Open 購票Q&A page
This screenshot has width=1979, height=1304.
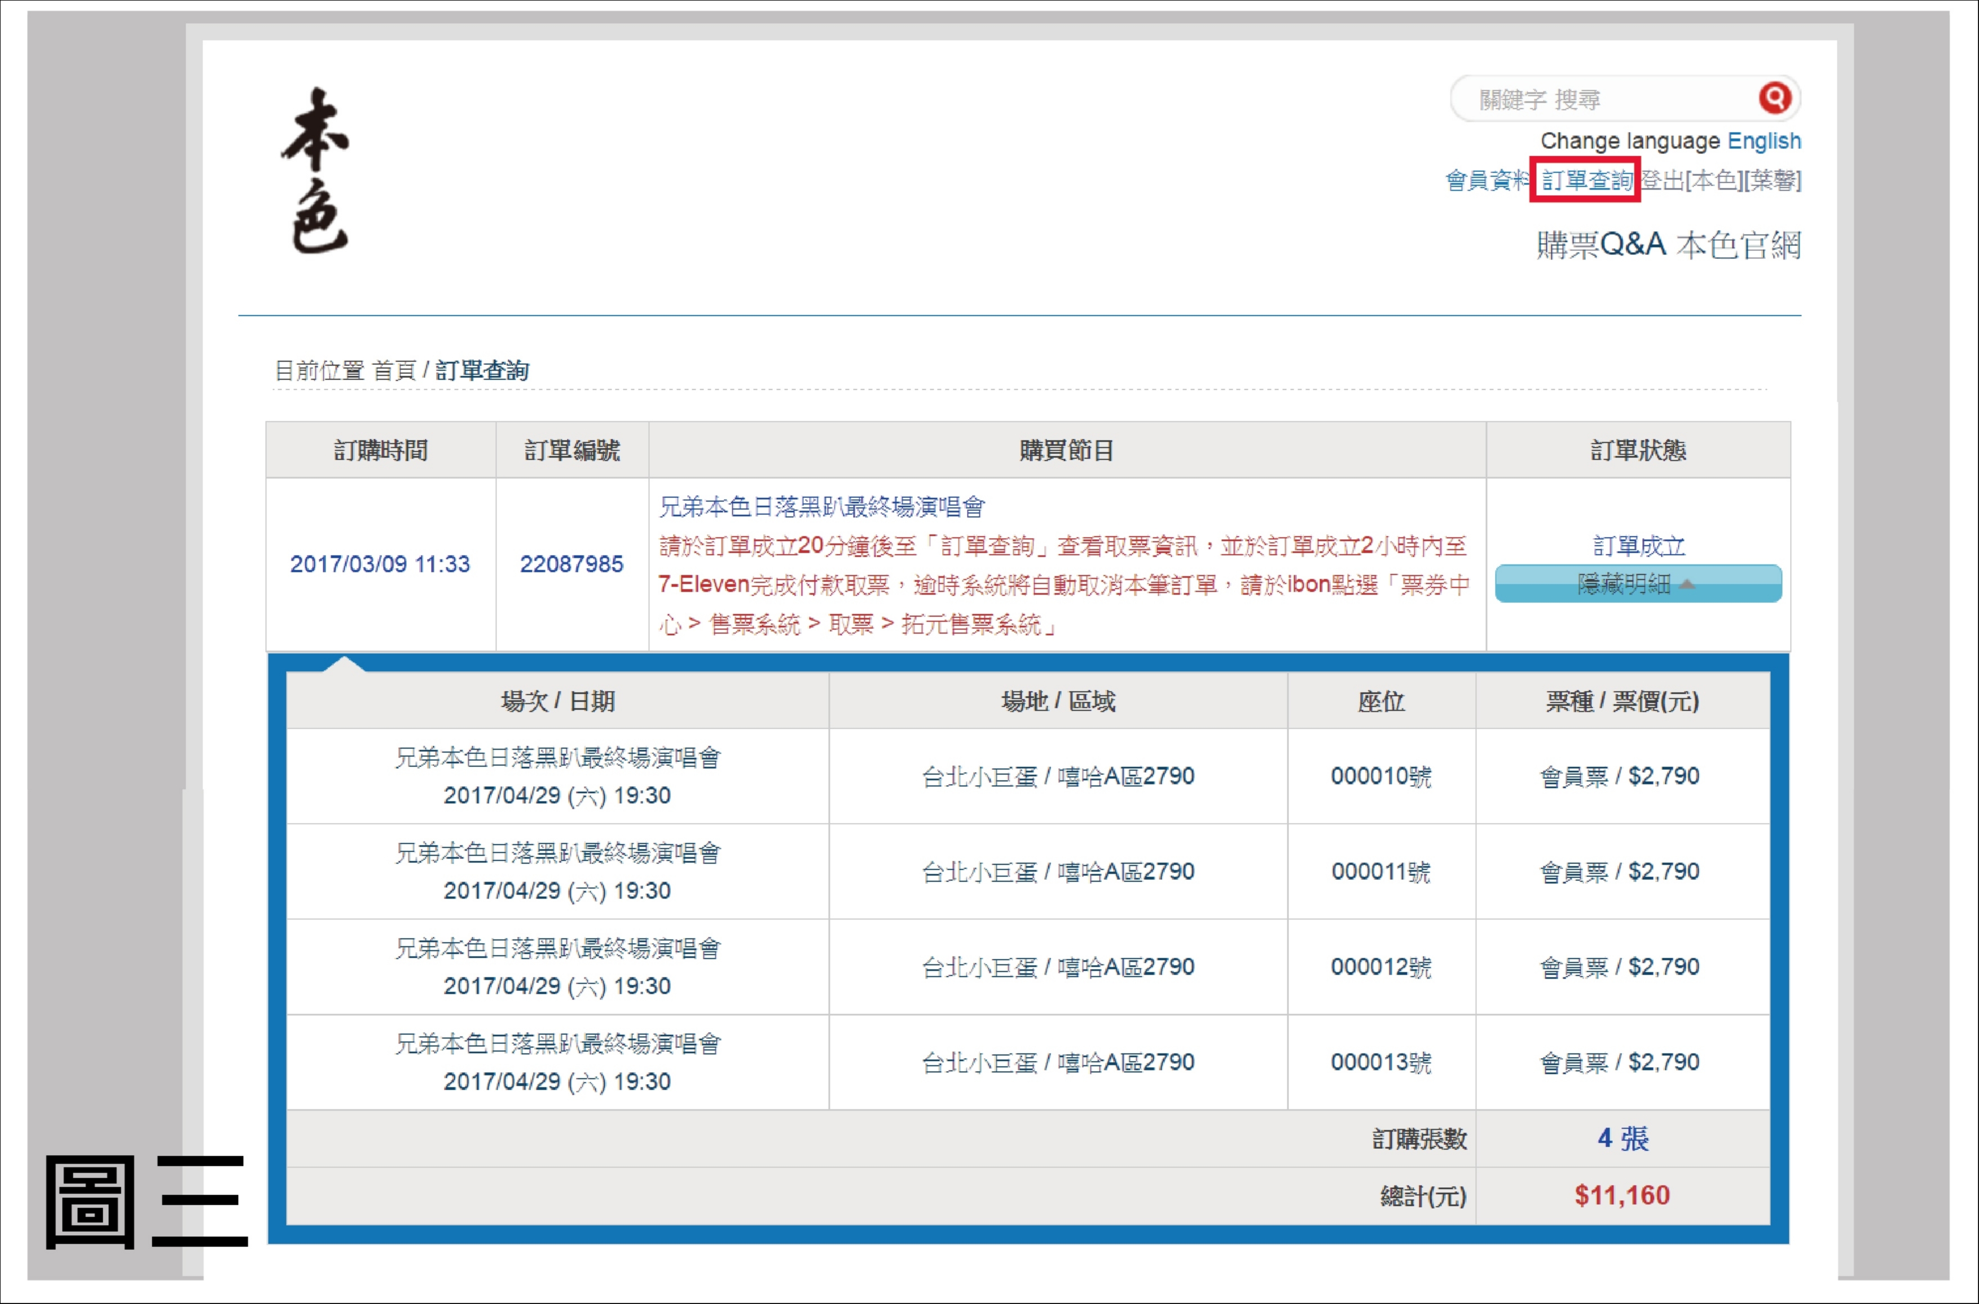point(1600,245)
